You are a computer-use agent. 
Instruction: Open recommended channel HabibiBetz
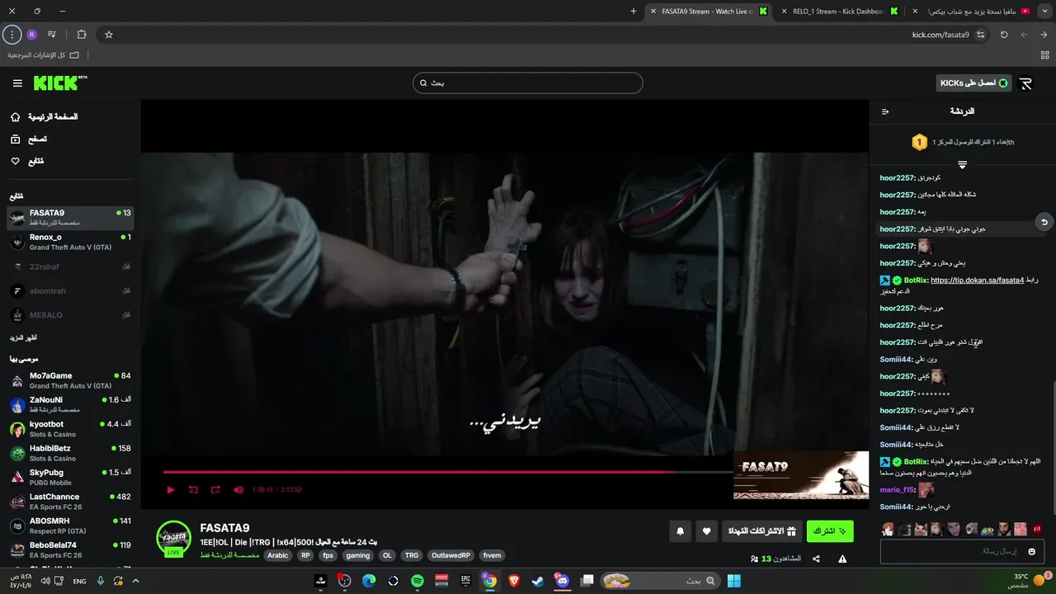tap(70, 453)
